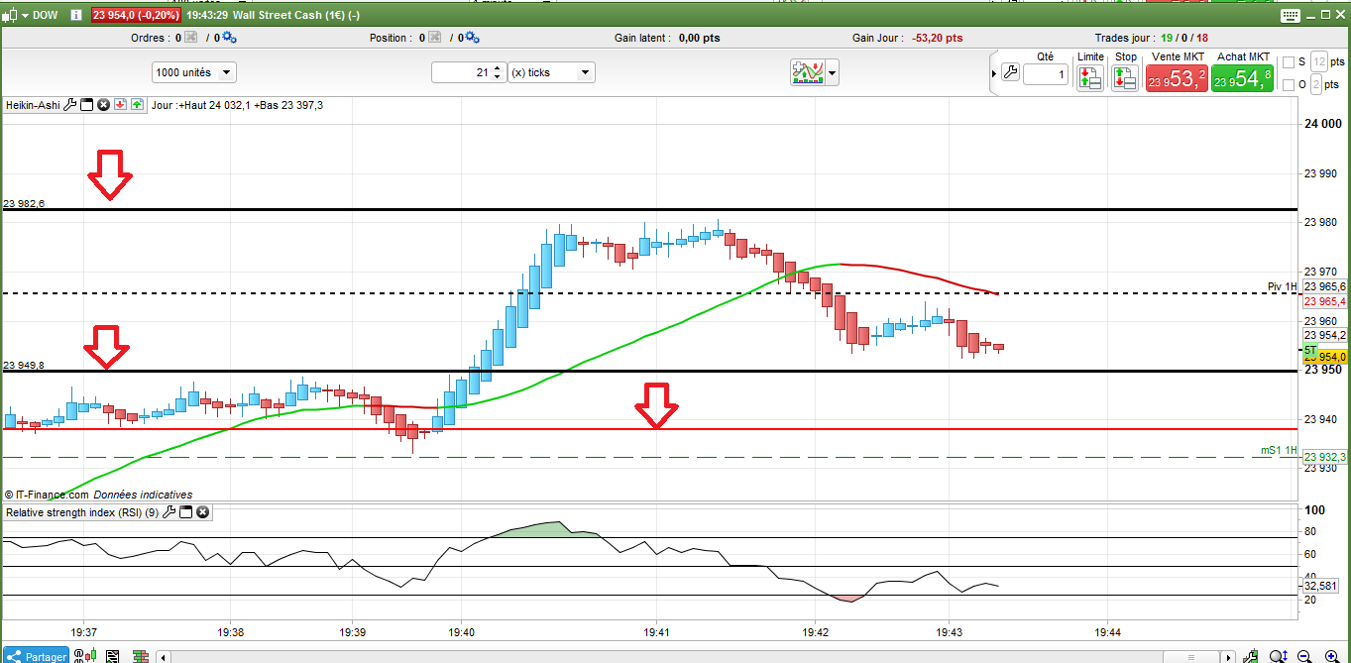Click horizontal scrollbar right arrow
This screenshot has height=663, width=1351.
[1229, 656]
